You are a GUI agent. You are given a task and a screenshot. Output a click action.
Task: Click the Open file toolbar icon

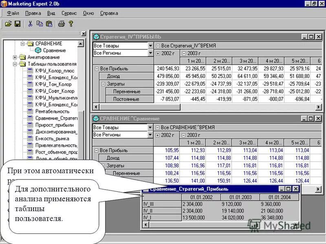[x=8, y=24]
